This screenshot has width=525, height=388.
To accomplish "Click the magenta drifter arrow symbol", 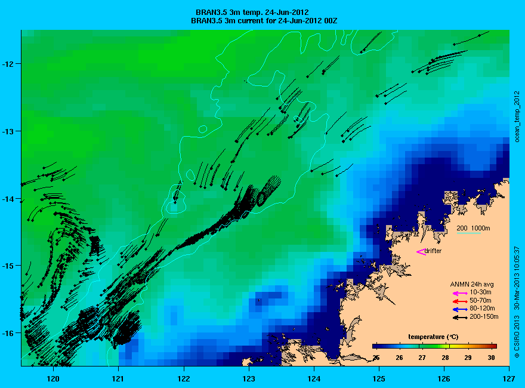I will [421, 252].
